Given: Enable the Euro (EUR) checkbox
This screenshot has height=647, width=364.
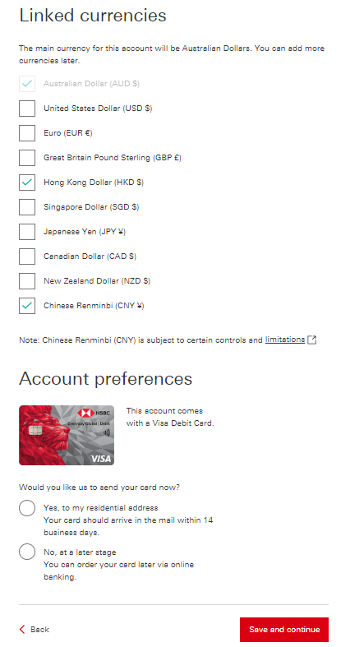Looking at the screenshot, I should click(27, 133).
